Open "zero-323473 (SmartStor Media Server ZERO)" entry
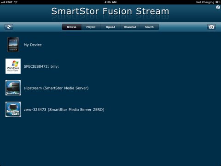 coord(64,110)
